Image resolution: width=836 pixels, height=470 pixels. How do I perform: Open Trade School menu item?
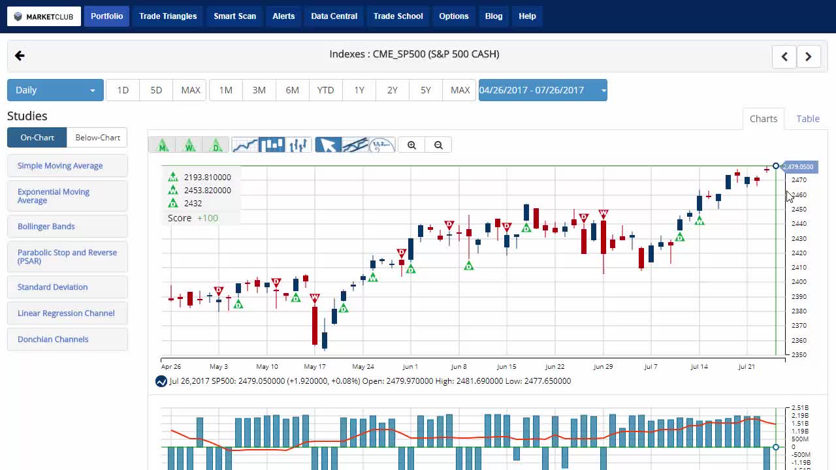[x=398, y=16]
